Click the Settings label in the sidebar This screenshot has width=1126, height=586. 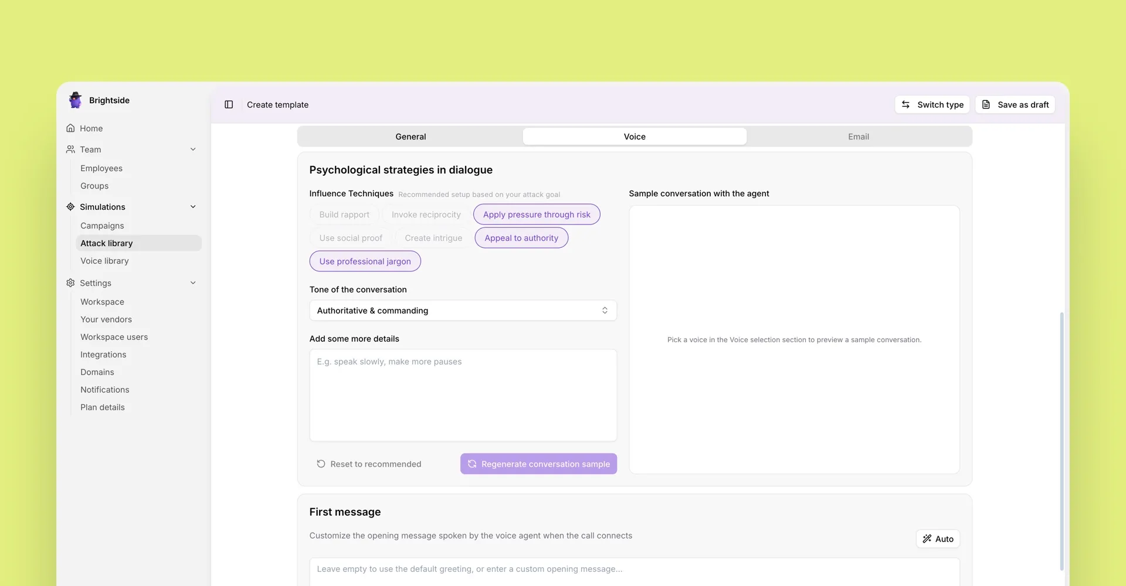tap(96, 283)
